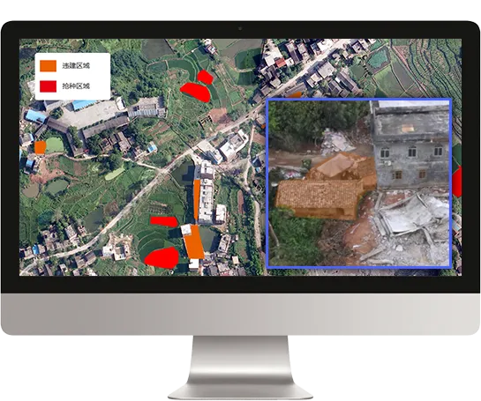The height and width of the screenshot is (401, 481).
Task: Select the tall narrow orange strip beside the white building
Action: coord(197,199)
